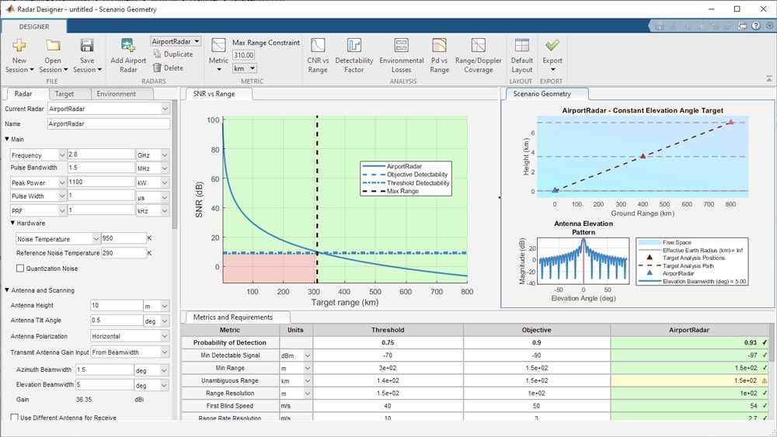Click the Add Airport Radar icon
777x437 pixels.
tap(128, 46)
